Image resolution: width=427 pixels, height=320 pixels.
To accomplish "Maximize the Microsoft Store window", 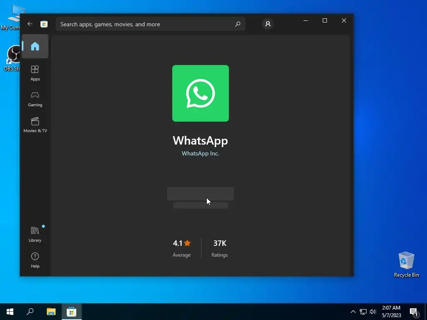I will [324, 21].
